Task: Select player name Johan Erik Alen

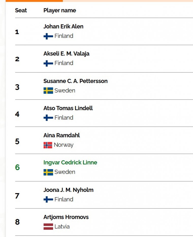Action: coord(63,26)
